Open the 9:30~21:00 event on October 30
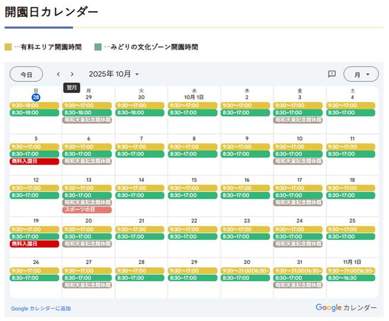This screenshot has width=389, height=321. [245, 271]
